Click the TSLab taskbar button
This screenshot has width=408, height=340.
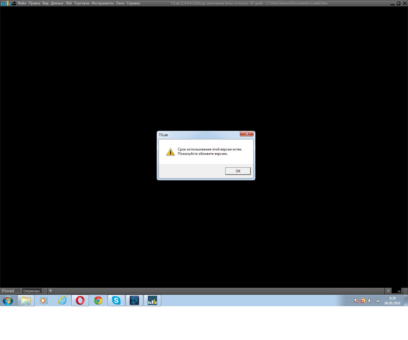[152, 300]
